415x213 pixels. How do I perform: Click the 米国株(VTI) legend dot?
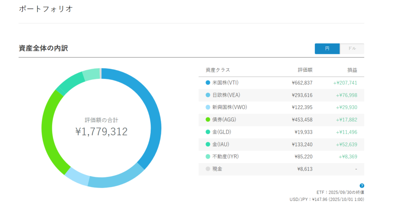tap(208, 83)
